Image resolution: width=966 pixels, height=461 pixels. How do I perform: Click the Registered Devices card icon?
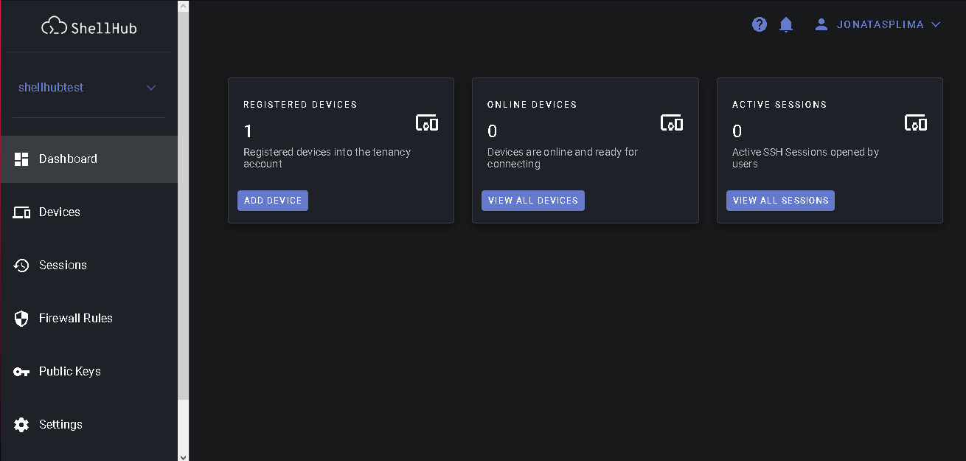coord(427,122)
